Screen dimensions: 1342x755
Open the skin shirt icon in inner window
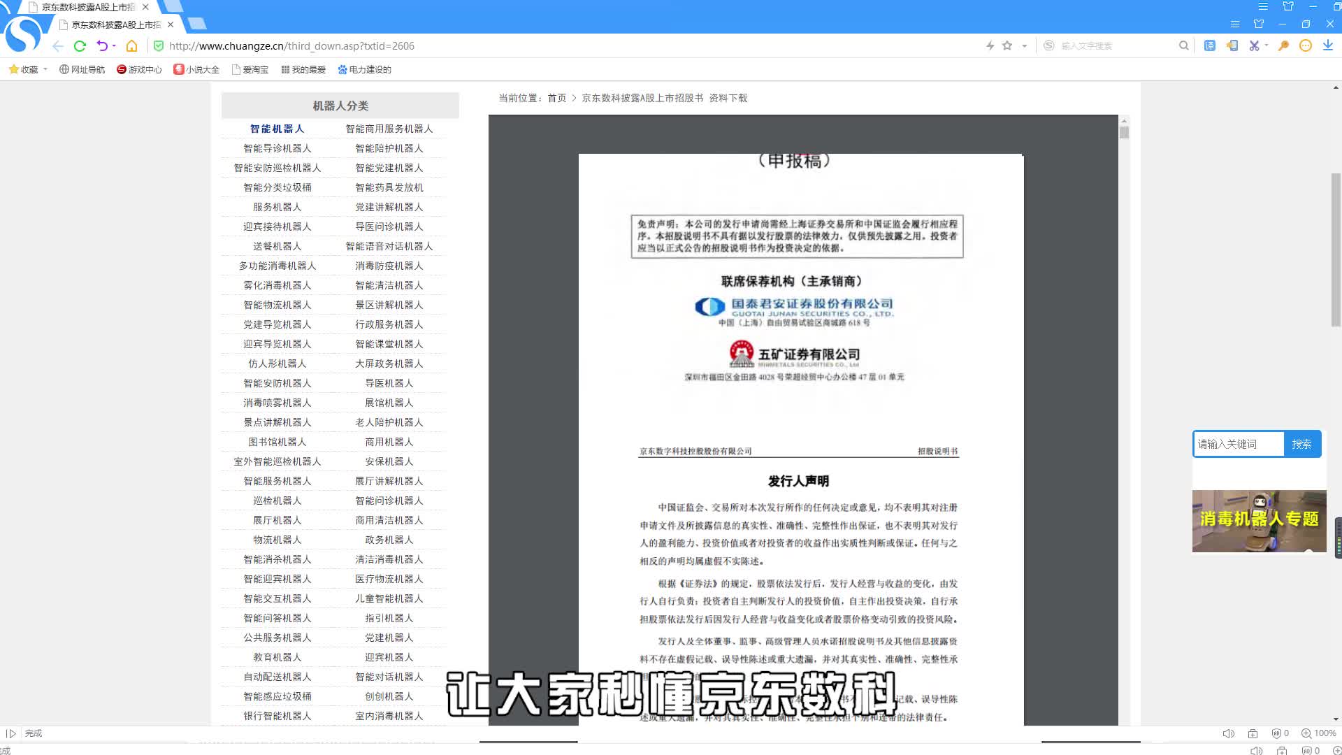pos(1259,24)
